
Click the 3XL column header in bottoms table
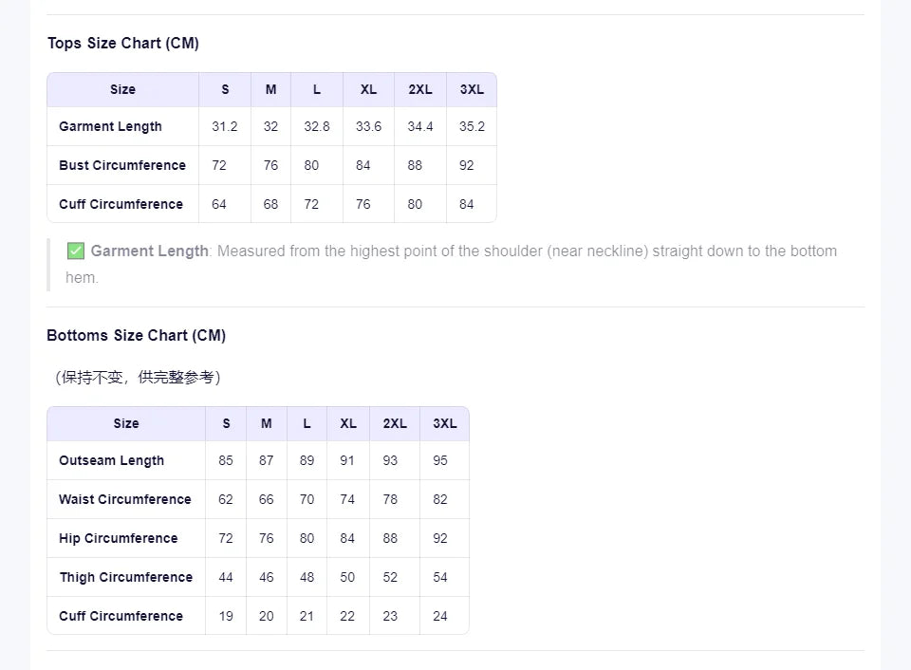point(444,423)
